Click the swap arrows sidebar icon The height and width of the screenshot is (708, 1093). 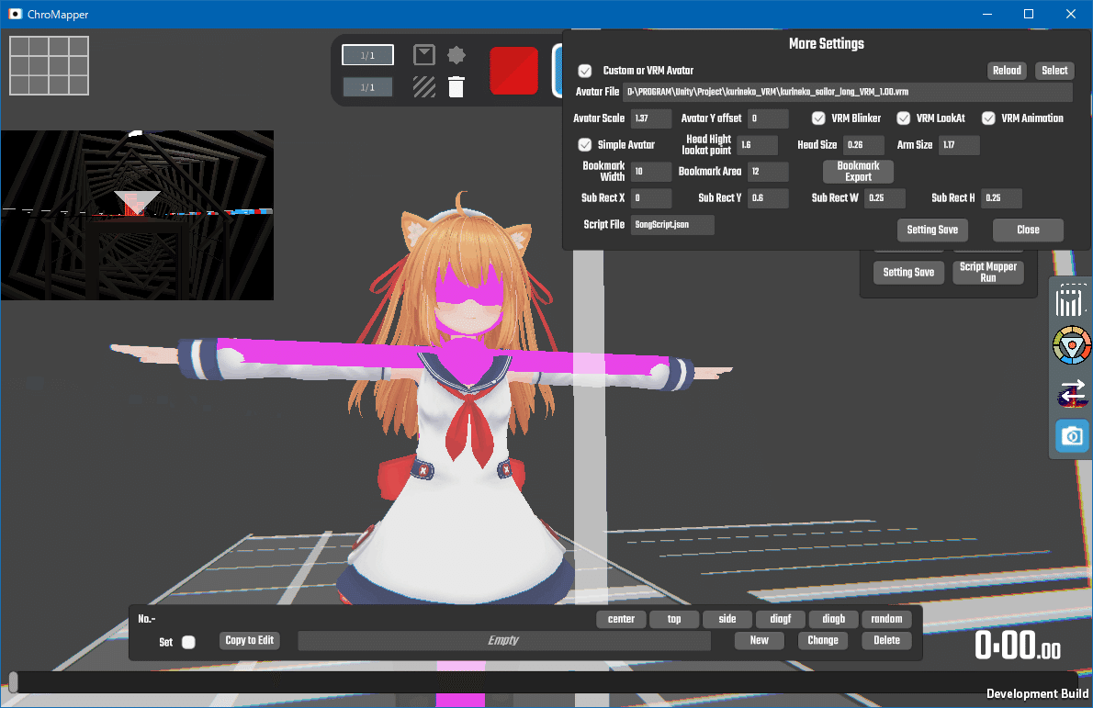pos(1072,393)
